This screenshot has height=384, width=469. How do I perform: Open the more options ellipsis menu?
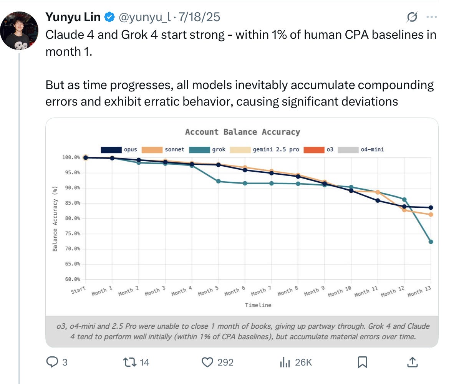(x=432, y=17)
